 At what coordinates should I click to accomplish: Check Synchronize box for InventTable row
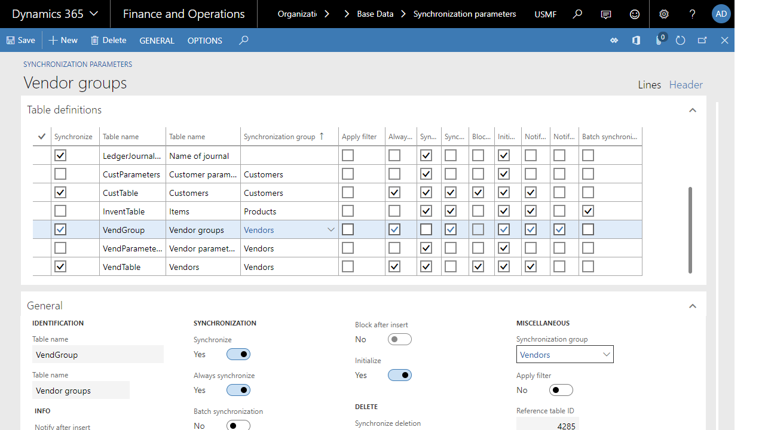pos(60,211)
